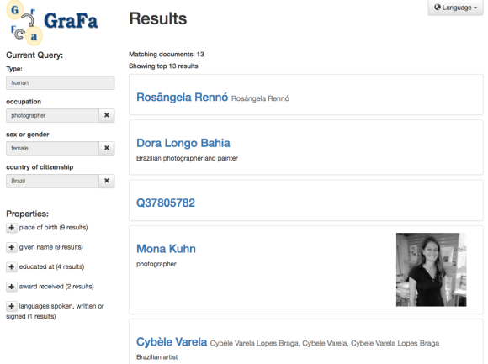Viewport: 488px width, 364px height.
Task: Click Mona Kuhn's photo thumbnail
Action: 431,270
